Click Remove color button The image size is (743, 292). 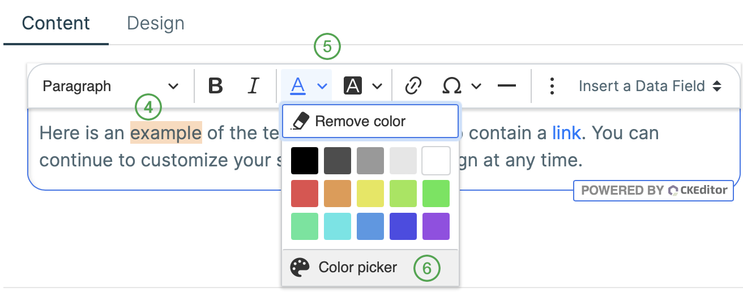370,121
